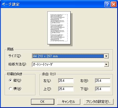Click the ページ設定 title bar text
The height and width of the screenshot is (108, 118).
click(11, 4)
